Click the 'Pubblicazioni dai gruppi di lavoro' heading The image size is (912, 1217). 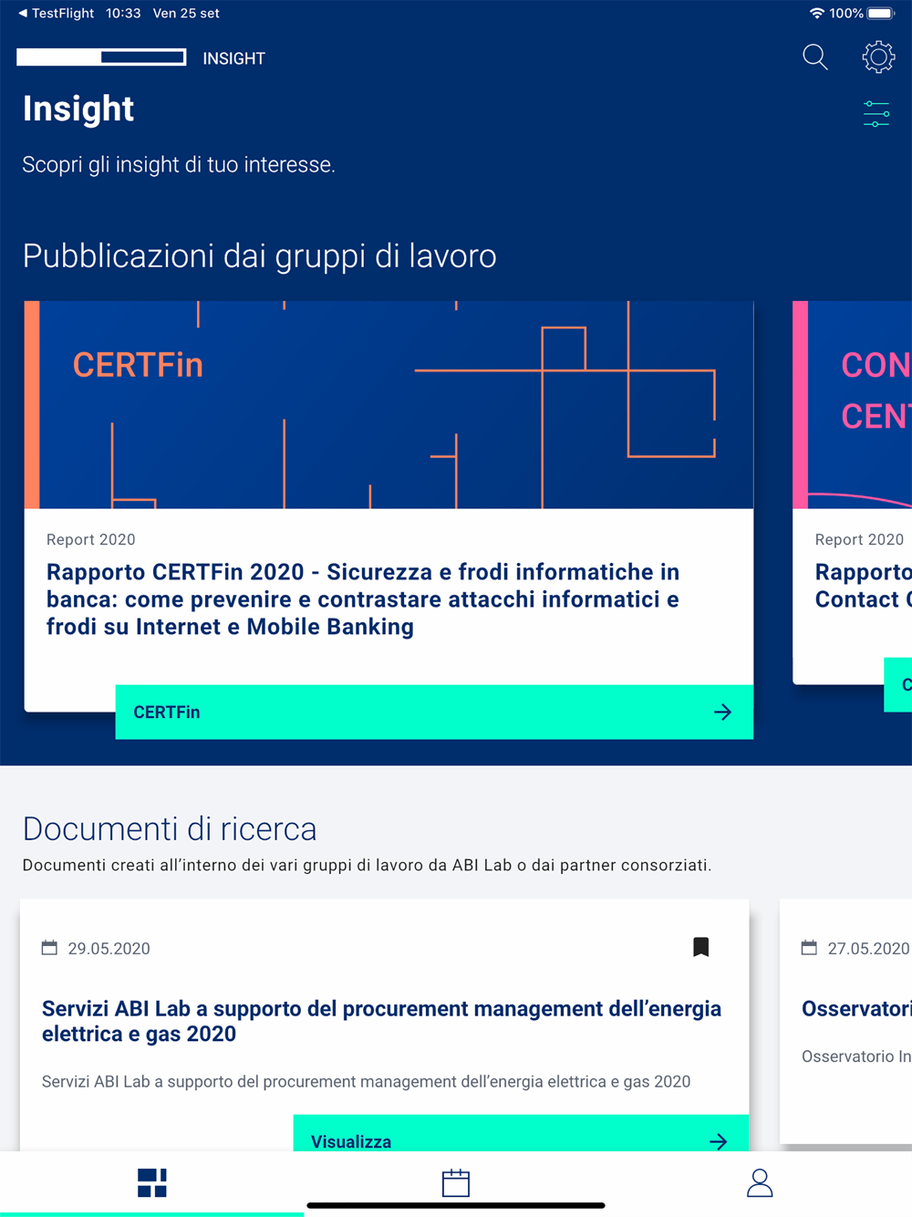[x=260, y=256]
